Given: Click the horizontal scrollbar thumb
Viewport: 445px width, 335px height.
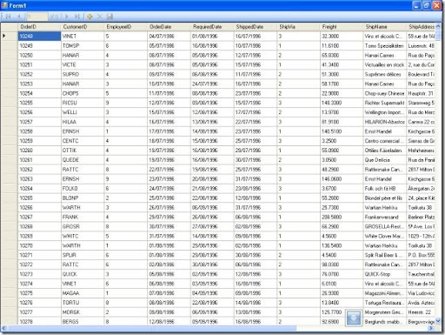Looking at the screenshot, I should [x=151, y=328].
